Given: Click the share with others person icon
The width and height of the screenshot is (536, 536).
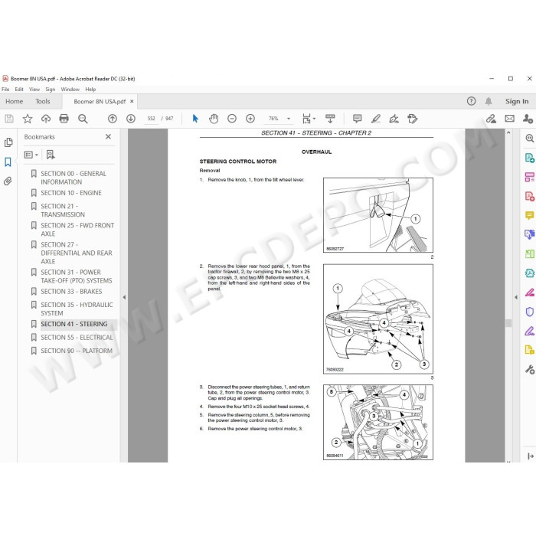Looking at the screenshot, I should coord(528,119).
